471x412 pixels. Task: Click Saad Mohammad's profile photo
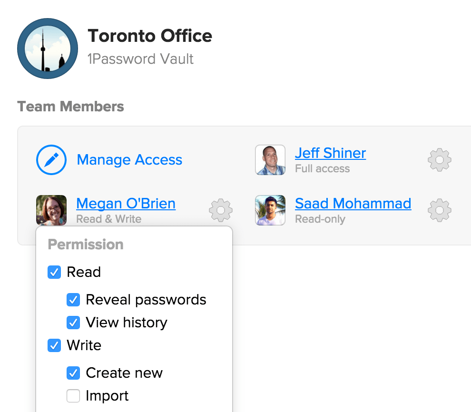(270, 210)
